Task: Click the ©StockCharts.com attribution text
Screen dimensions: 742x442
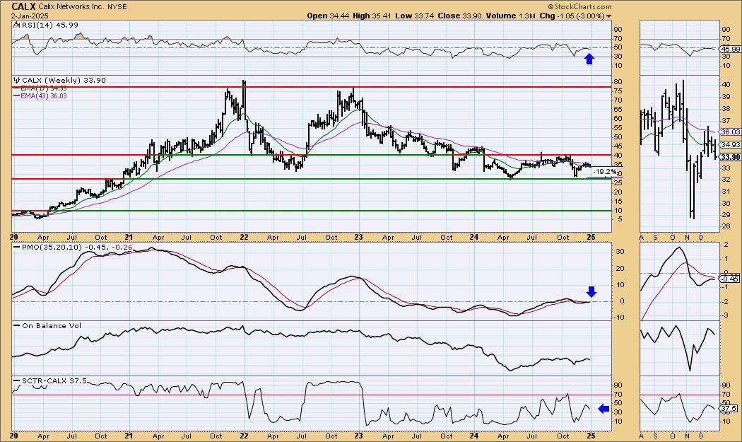Action: pos(579,6)
